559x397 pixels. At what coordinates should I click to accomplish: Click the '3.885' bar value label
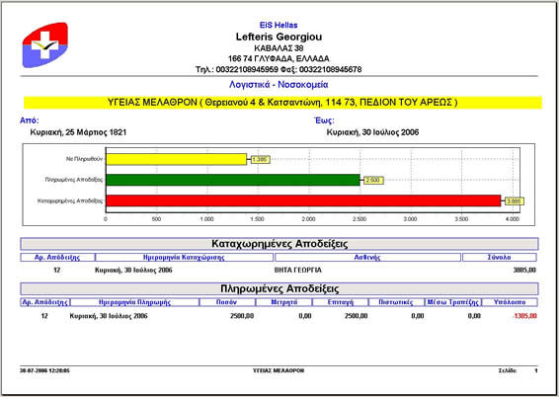515,201
